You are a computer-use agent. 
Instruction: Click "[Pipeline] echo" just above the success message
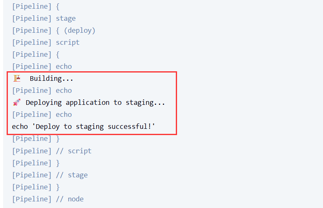tap(42, 114)
